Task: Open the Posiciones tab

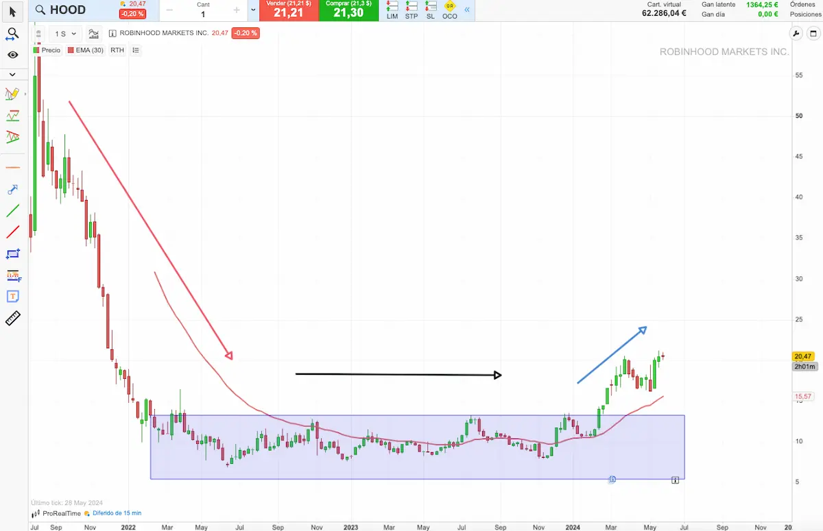Action: (x=806, y=14)
